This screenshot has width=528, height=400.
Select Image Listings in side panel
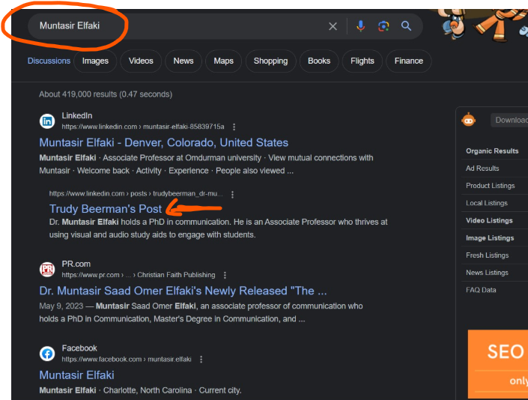pos(490,238)
